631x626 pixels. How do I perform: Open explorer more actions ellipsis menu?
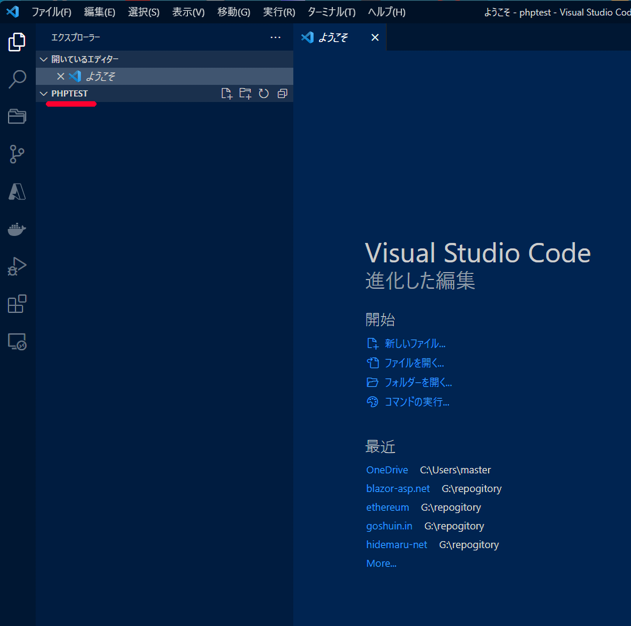tap(275, 37)
